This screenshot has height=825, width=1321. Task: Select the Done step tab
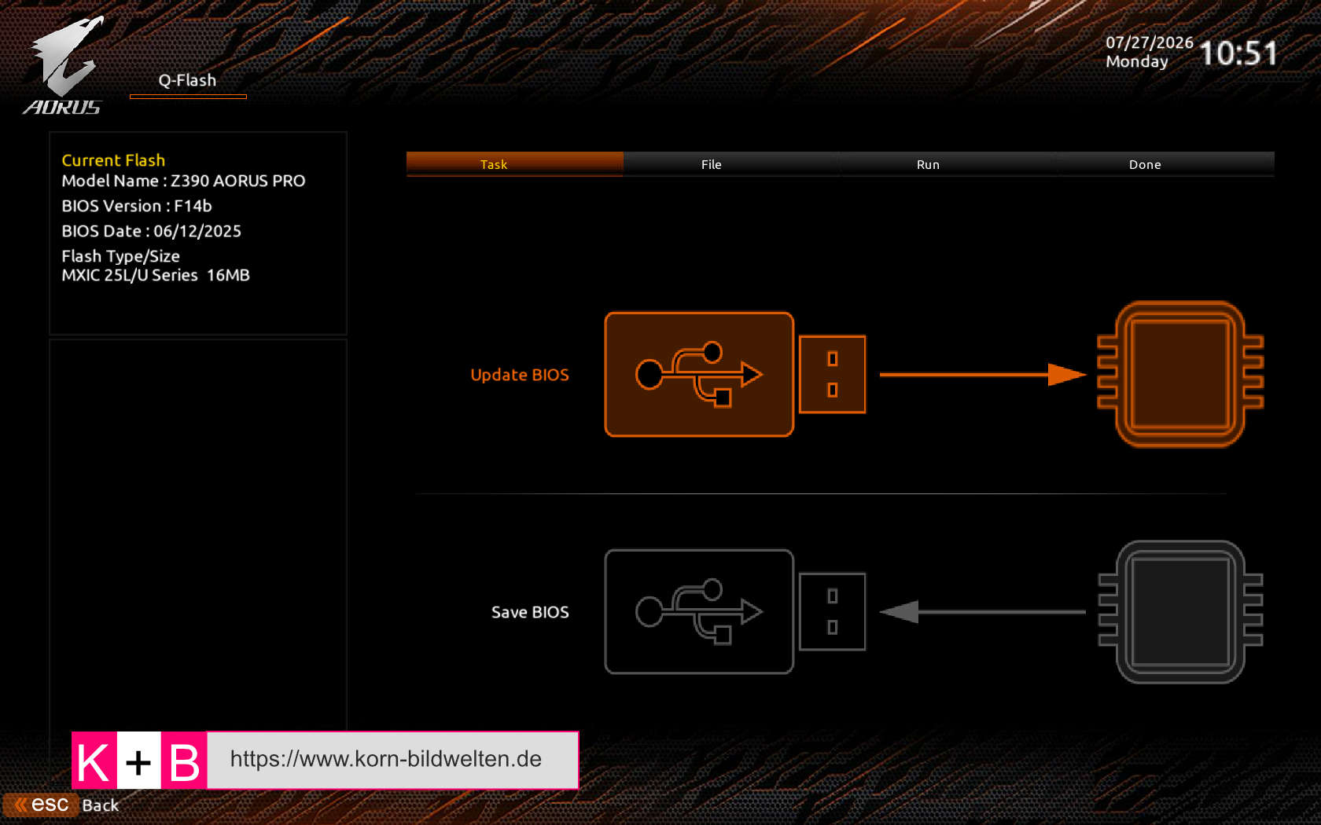(x=1166, y=164)
